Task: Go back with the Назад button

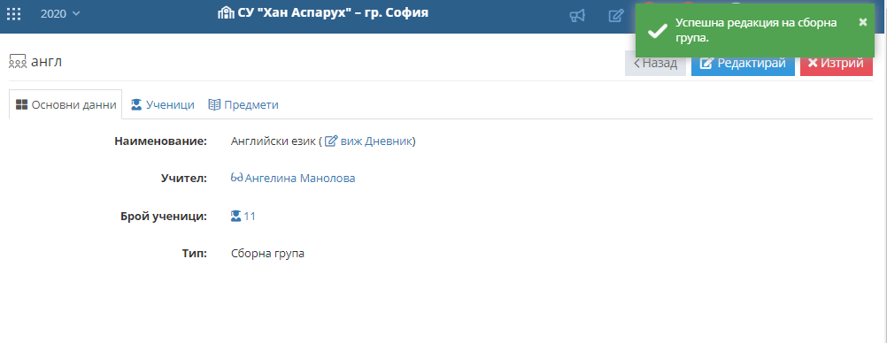Action: pos(655,64)
